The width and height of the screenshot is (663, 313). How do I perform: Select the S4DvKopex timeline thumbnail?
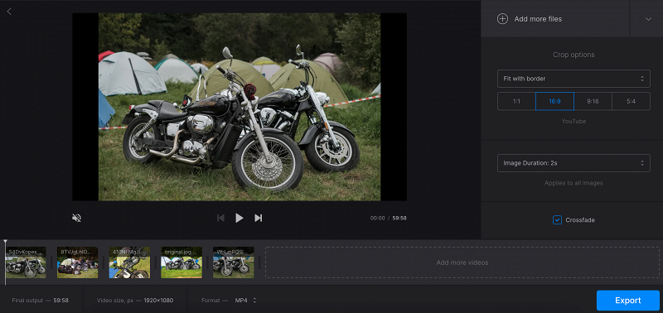tap(26, 262)
